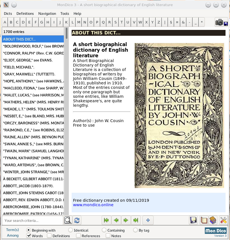Click the 1700 entries header
230x240 pixels.
(x=33, y=32)
